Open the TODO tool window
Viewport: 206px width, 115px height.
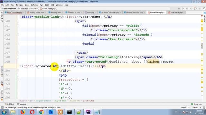9,104
